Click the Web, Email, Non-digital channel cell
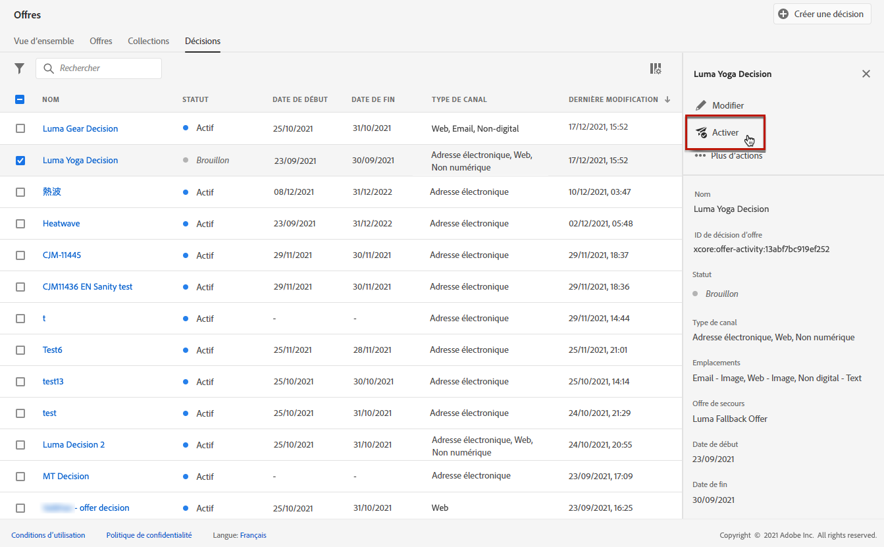 click(x=475, y=128)
